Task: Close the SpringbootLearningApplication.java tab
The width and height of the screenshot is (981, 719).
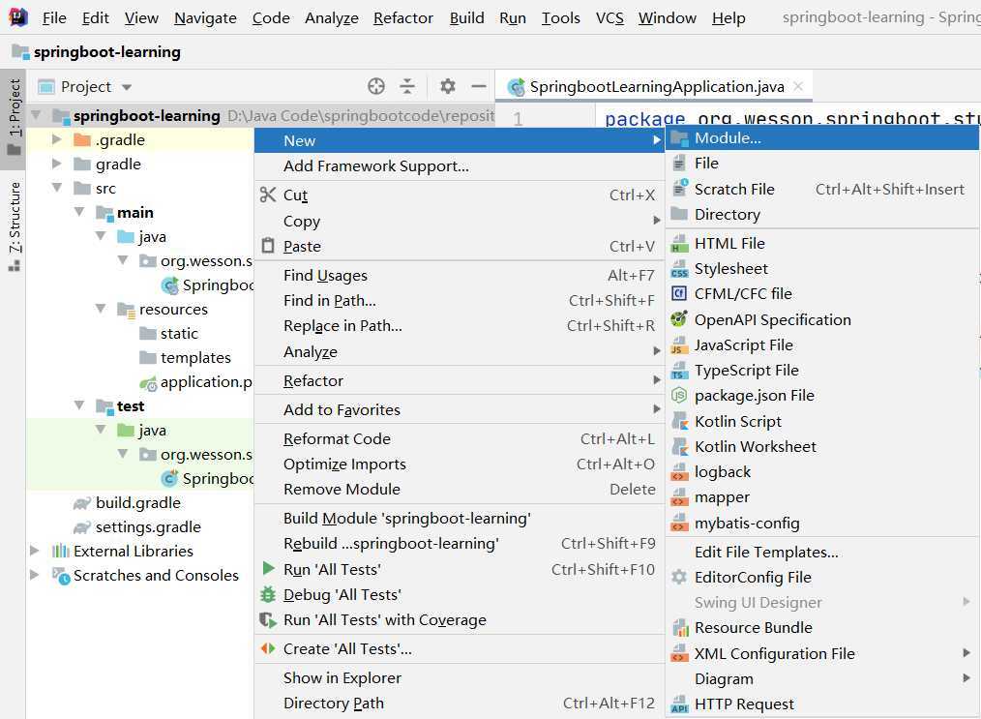Action: point(799,86)
